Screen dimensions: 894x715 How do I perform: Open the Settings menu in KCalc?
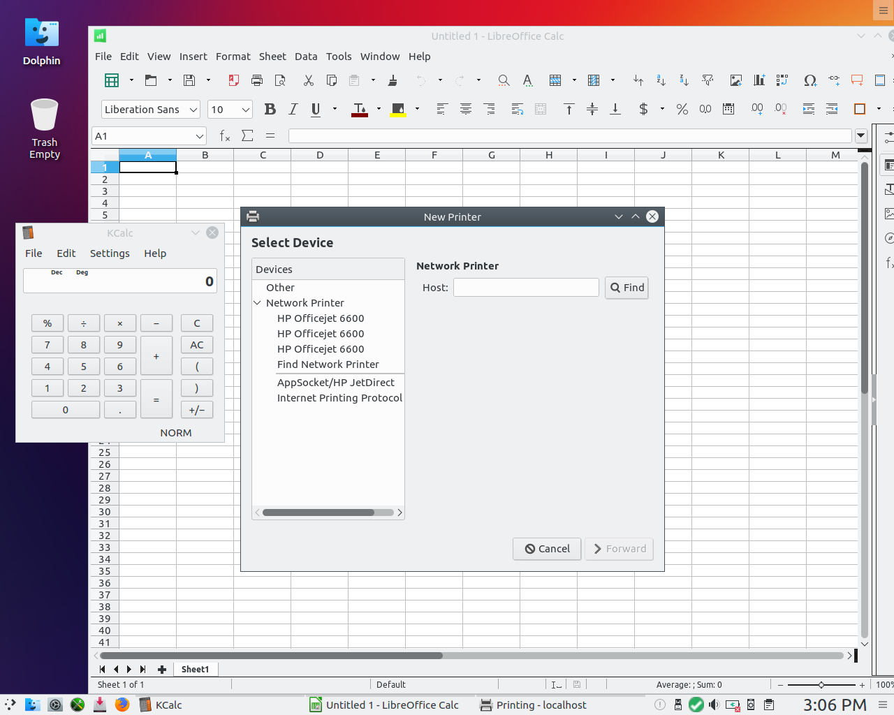pos(110,253)
